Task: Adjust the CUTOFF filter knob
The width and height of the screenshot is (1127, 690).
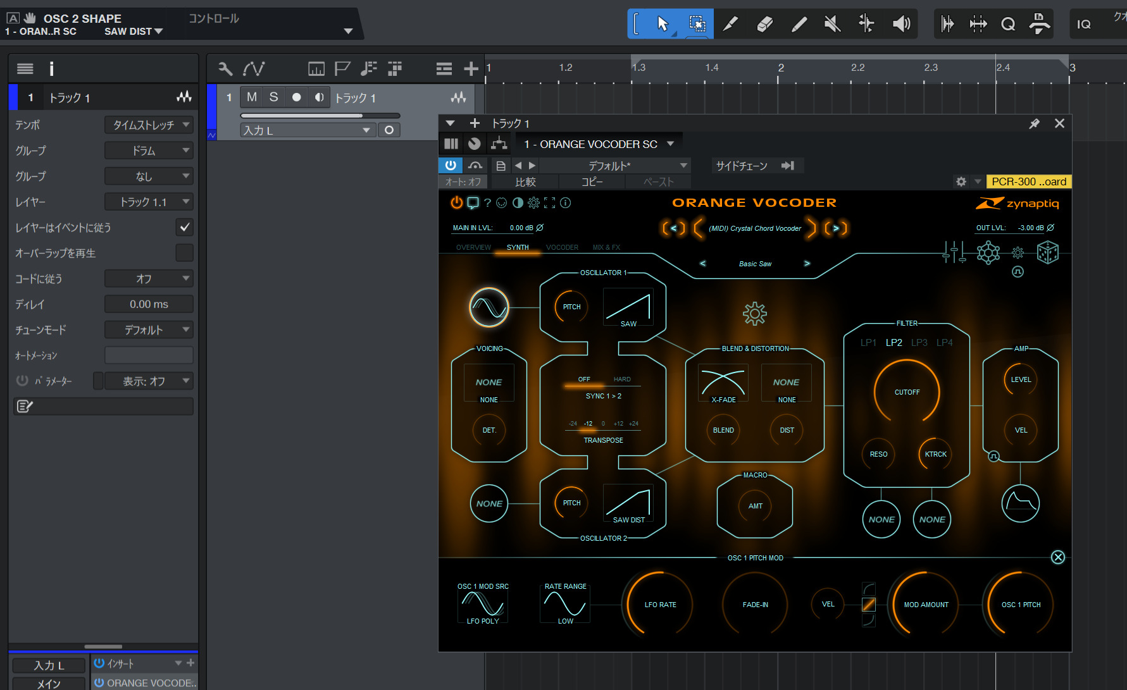Action: (x=907, y=392)
